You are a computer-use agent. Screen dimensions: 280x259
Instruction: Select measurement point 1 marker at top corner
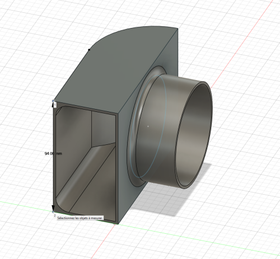pos(53,101)
